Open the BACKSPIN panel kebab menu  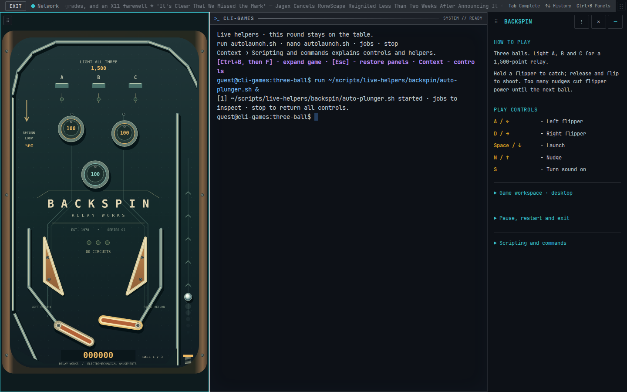[x=582, y=22]
